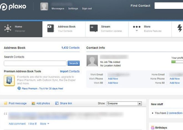Add Now for Work Phone
Viewport: 183px width, 130px height.
click(x=113, y=79)
